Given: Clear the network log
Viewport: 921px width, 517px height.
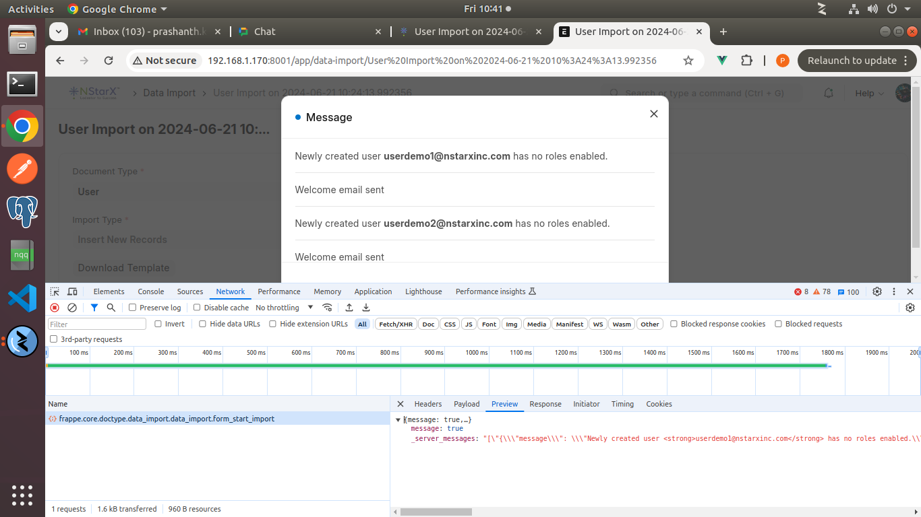Looking at the screenshot, I should tap(72, 308).
